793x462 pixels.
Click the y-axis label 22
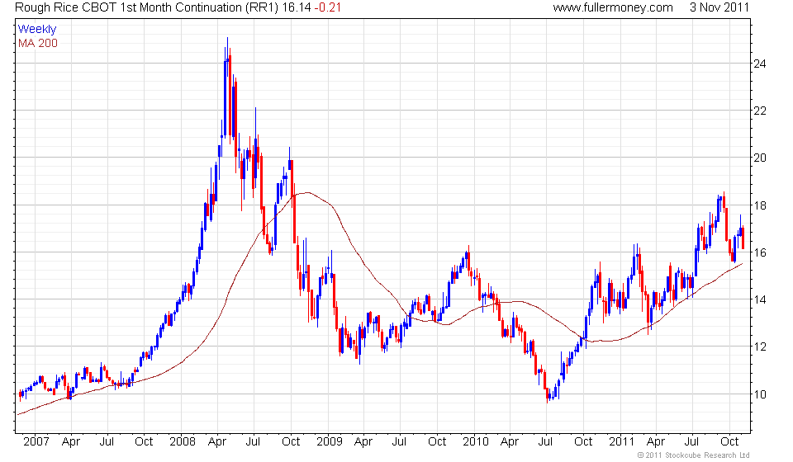pos(760,111)
